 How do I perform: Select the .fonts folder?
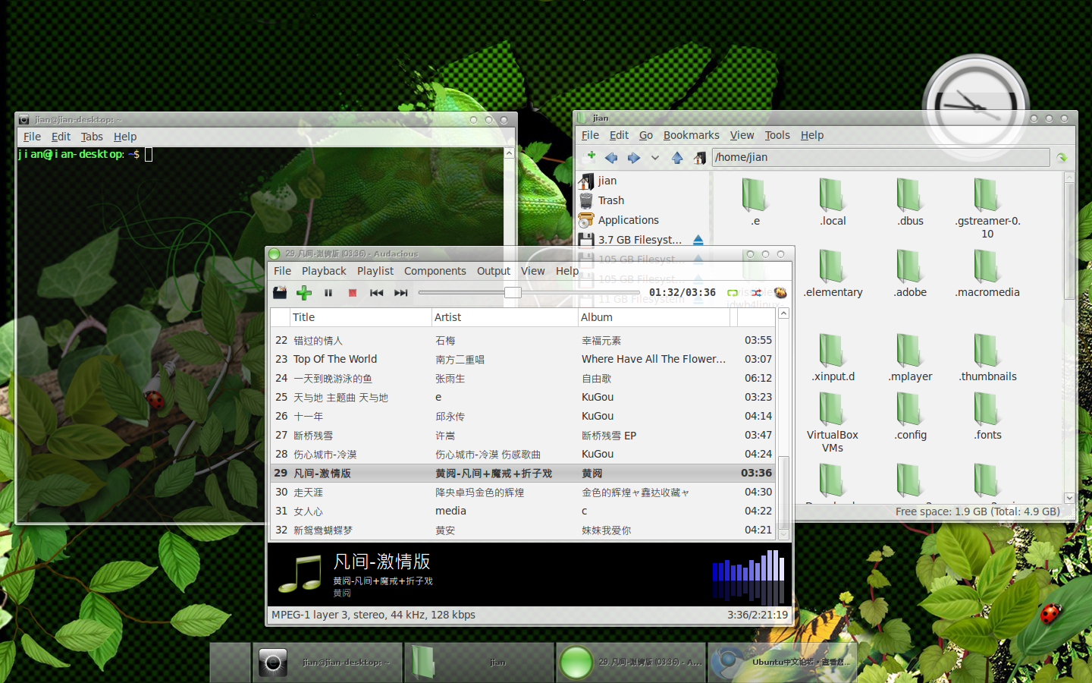click(x=987, y=416)
